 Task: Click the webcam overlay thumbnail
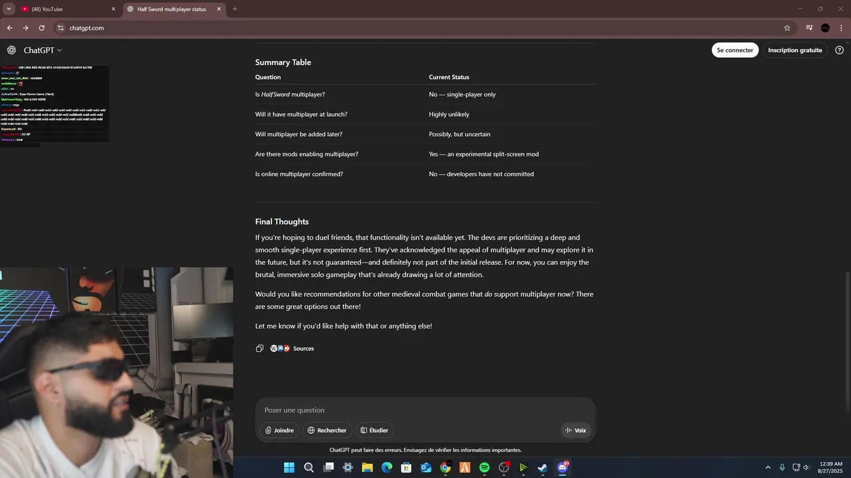click(116, 372)
